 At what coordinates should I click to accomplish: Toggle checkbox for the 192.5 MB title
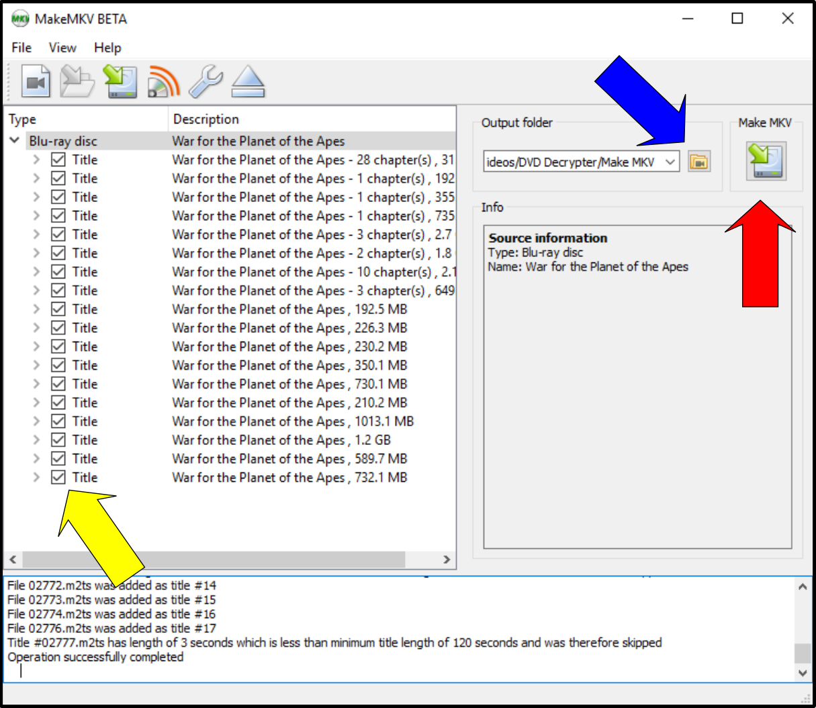[58, 309]
